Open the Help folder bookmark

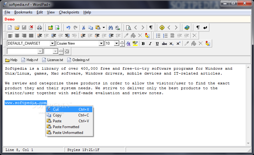11,60
